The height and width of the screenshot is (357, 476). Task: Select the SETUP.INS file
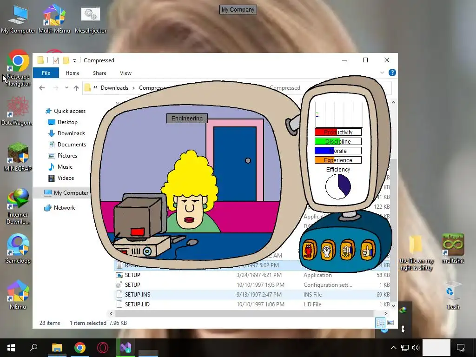click(x=252, y=294)
